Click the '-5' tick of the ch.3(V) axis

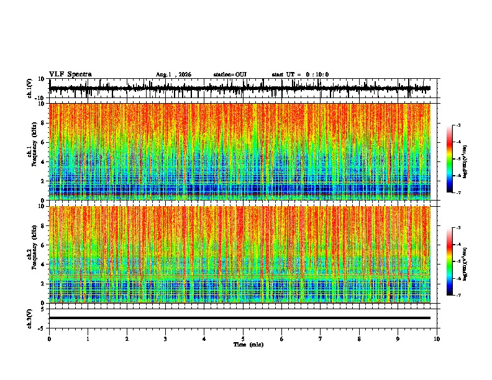pyautogui.click(x=42, y=328)
